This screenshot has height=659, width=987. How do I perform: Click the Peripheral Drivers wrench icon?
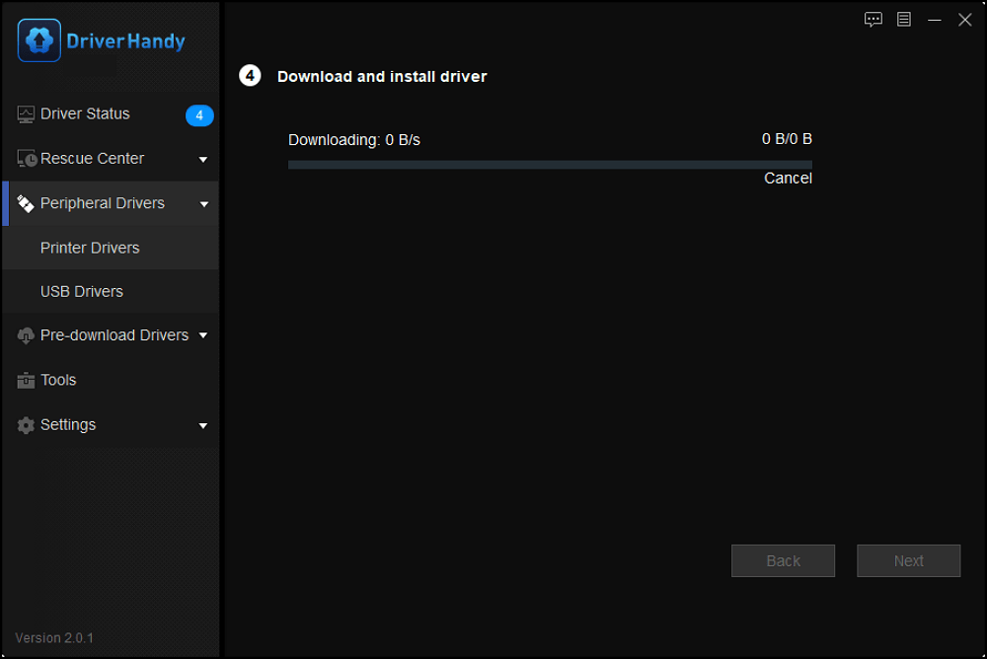[25, 203]
